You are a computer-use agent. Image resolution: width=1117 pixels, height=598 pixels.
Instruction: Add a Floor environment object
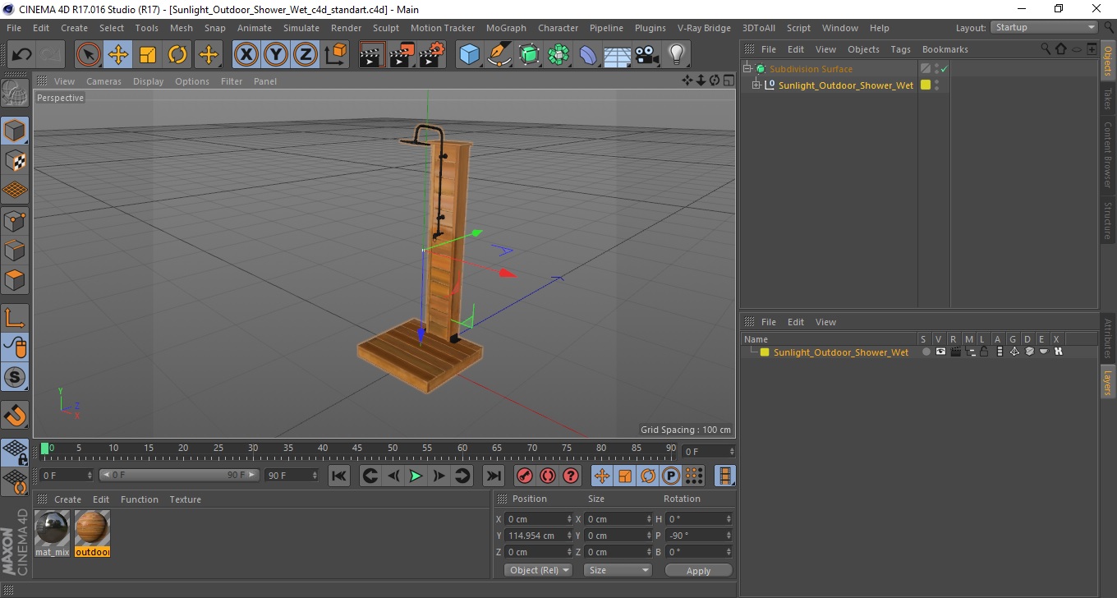point(618,55)
